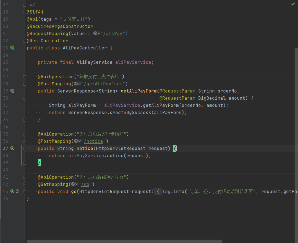The image size is (298, 243).
Task: Click the Spring gutter icon beside the go method
Action: pyautogui.click(x=12, y=191)
